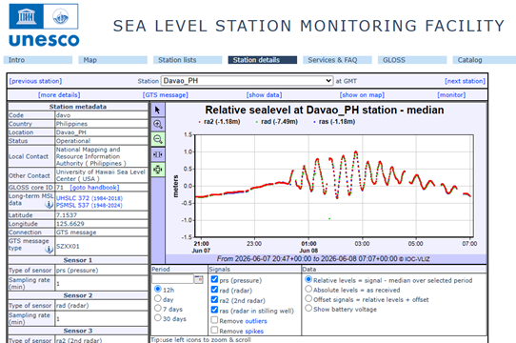Activate the zoom out magnifier tool
Viewport: 516px width, 343px height.
[x=158, y=139]
